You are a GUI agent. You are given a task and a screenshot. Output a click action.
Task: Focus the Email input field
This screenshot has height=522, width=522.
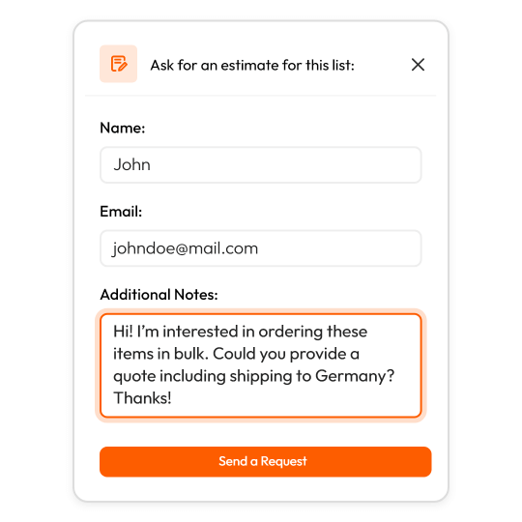(x=261, y=248)
